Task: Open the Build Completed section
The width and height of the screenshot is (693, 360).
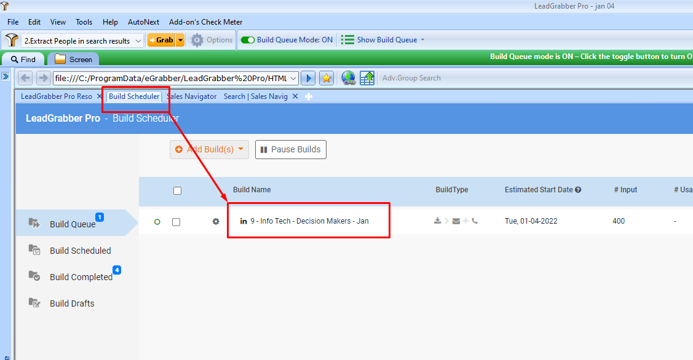Action: coord(81,277)
